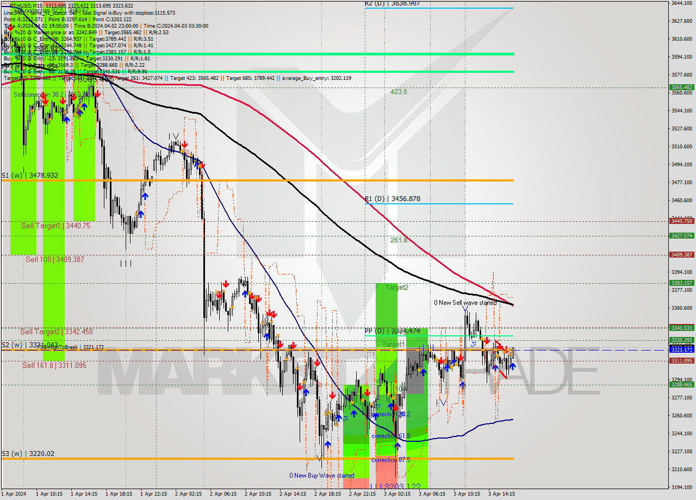Click the red 3409.387 price tag on axis
Image resolution: width=696 pixels, height=500 pixels.
(681, 254)
